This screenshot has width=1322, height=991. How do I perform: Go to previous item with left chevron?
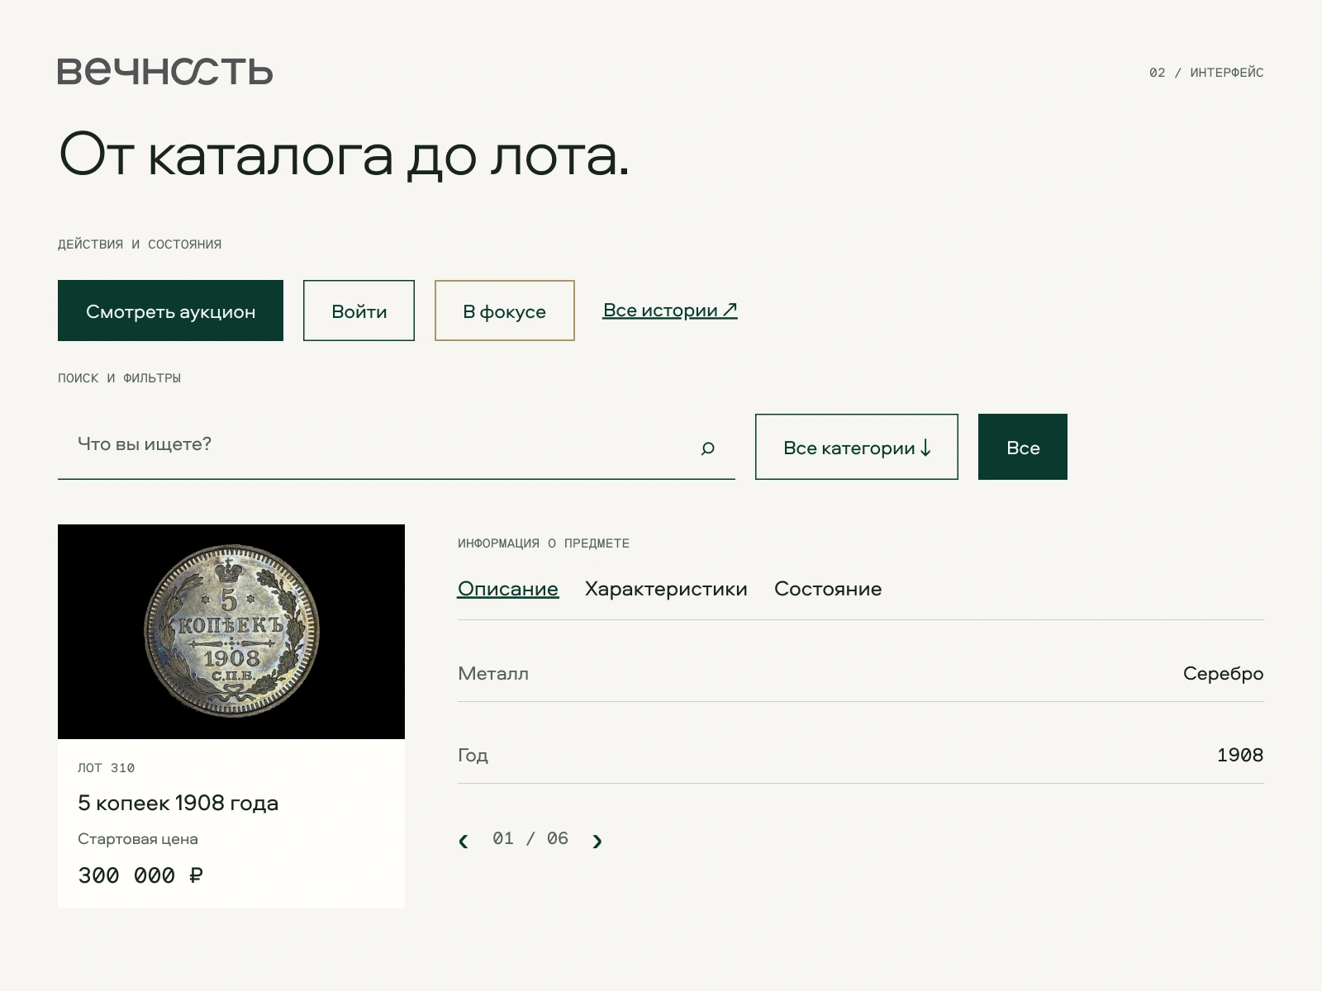click(464, 841)
